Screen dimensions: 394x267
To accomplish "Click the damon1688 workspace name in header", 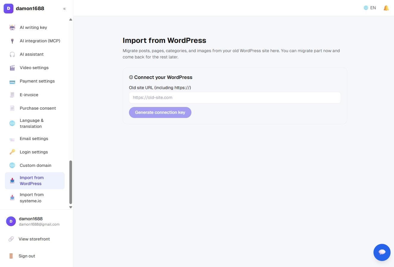I will [30, 8].
